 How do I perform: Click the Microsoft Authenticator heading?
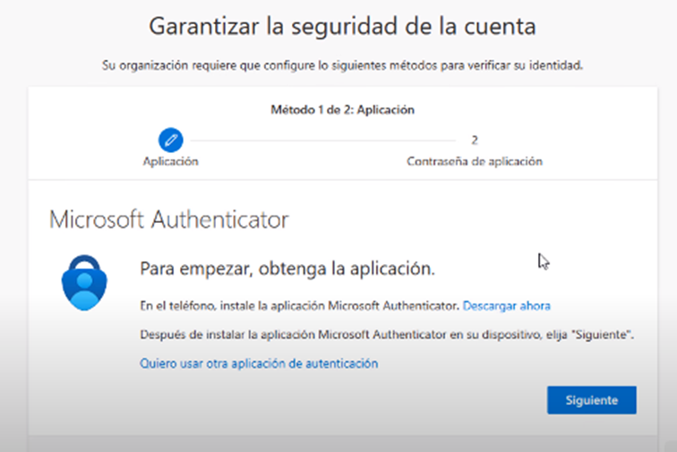click(x=169, y=219)
